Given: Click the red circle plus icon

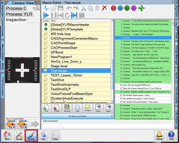Looking at the screenshot, I should [x=113, y=8].
